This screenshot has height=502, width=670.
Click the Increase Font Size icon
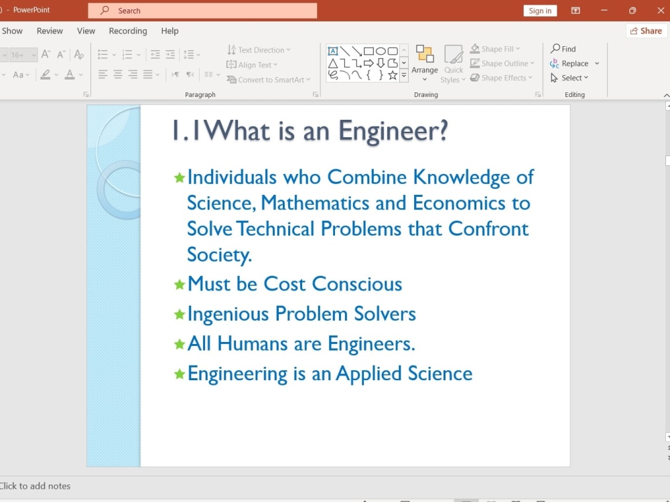pyautogui.click(x=46, y=54)
